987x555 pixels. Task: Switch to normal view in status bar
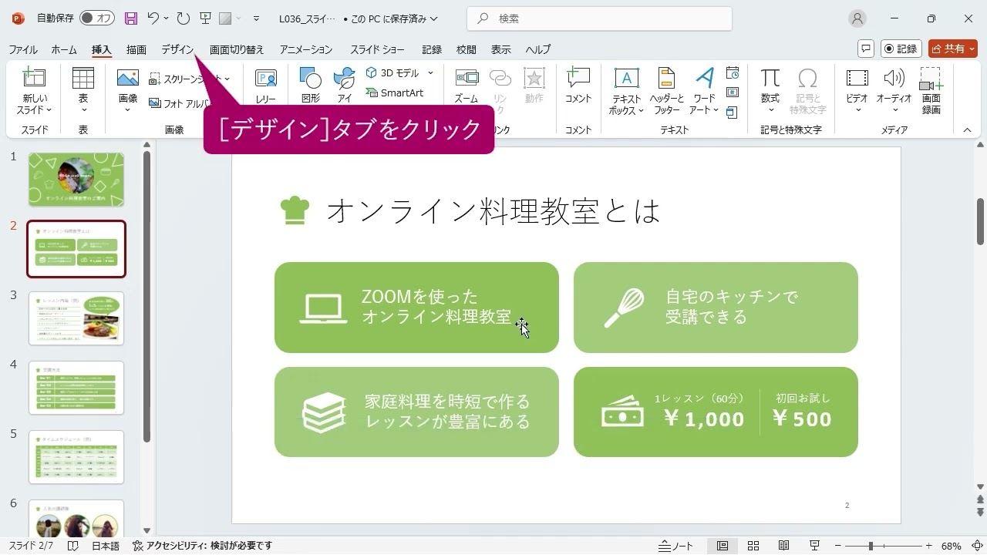(x=723, y=546)
